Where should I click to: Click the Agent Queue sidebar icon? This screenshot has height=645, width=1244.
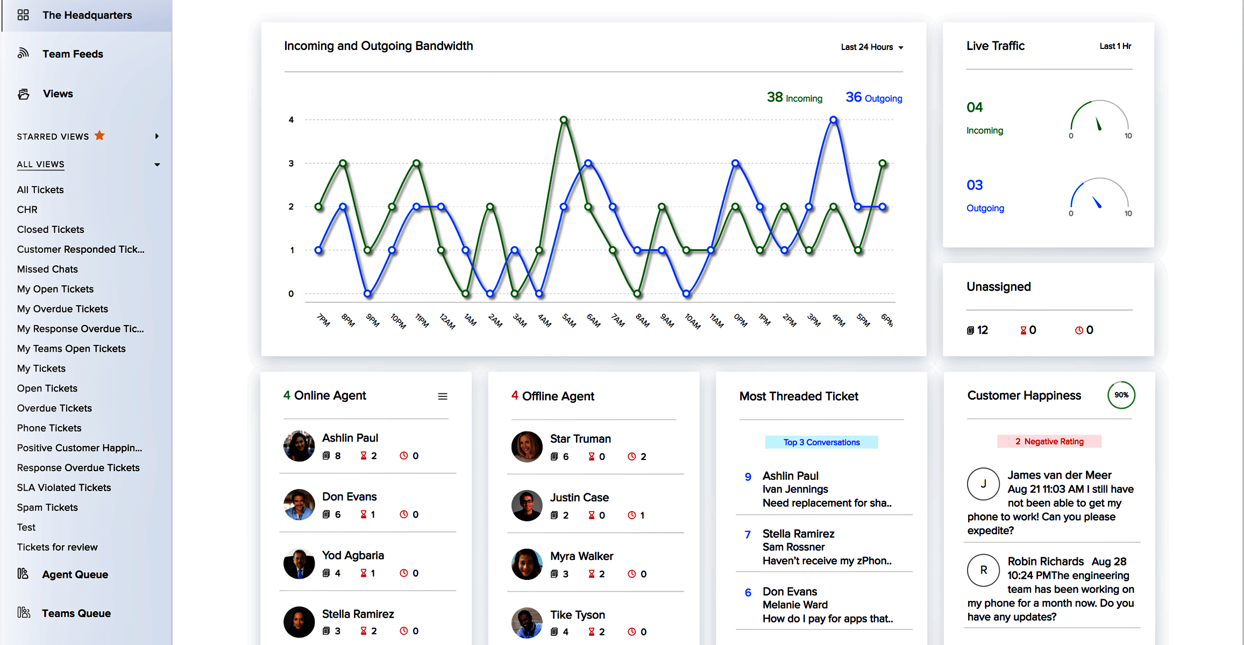click(x=23, y=573)
